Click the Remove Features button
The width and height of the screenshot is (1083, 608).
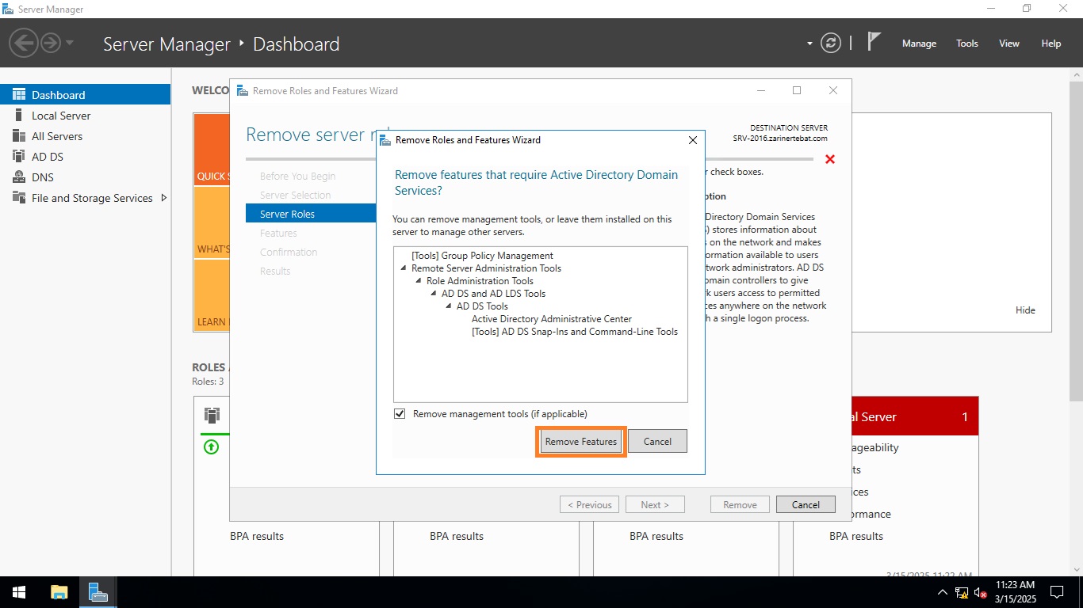click(581, 441)
